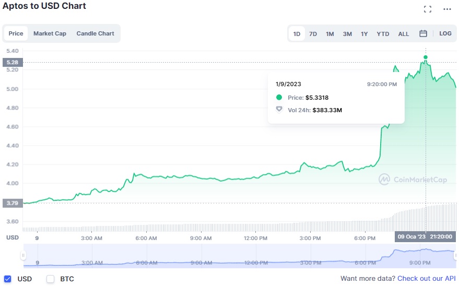Select the 3M time range
This screenshot has width=459, height=286.
tap(347, 34)
